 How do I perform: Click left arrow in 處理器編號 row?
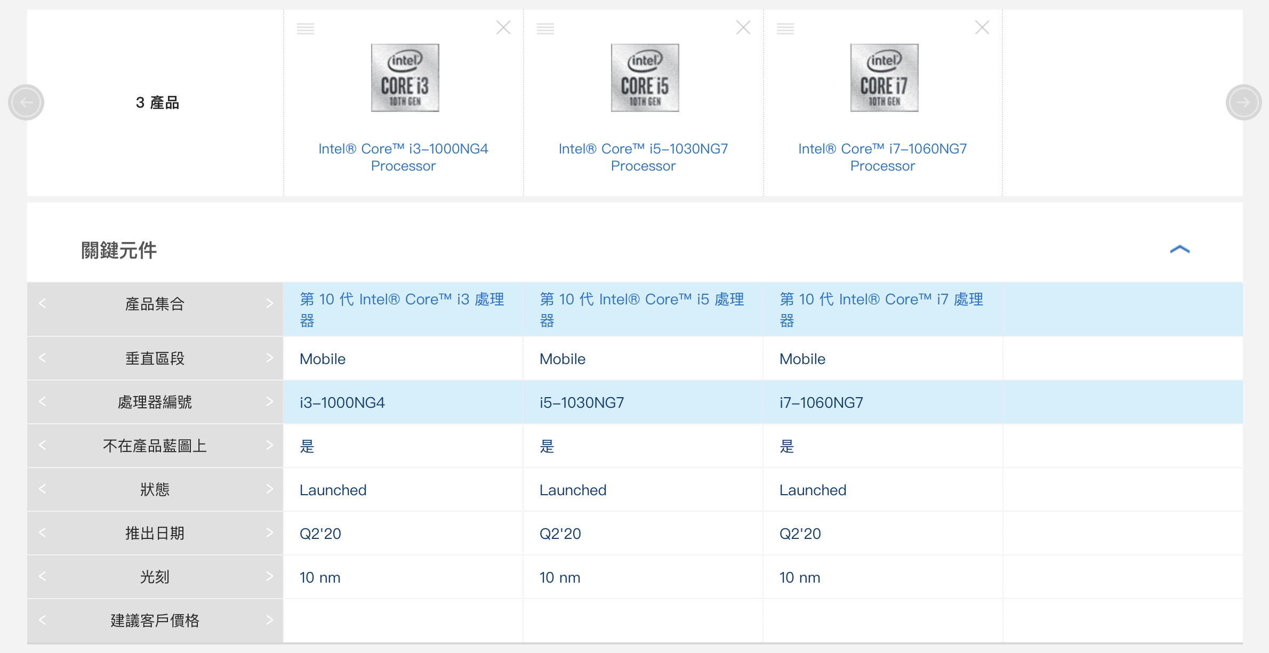pyautogui.click(x=43, y=401)
